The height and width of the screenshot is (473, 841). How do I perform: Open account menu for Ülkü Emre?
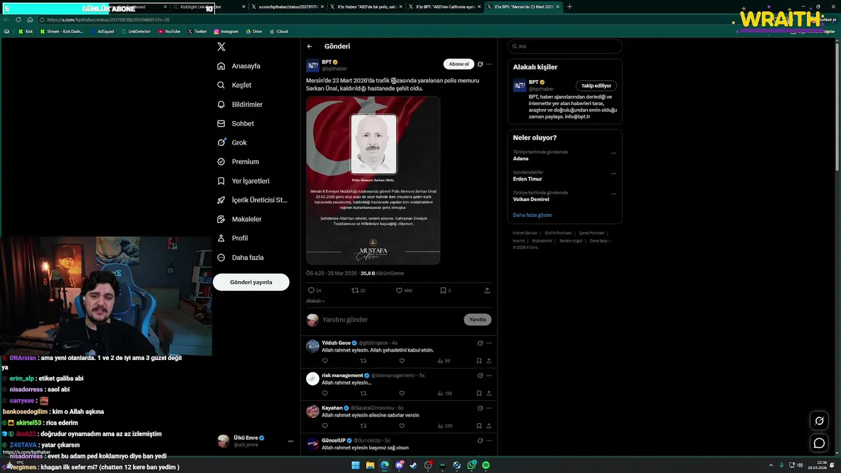click(x=291, y=441)
